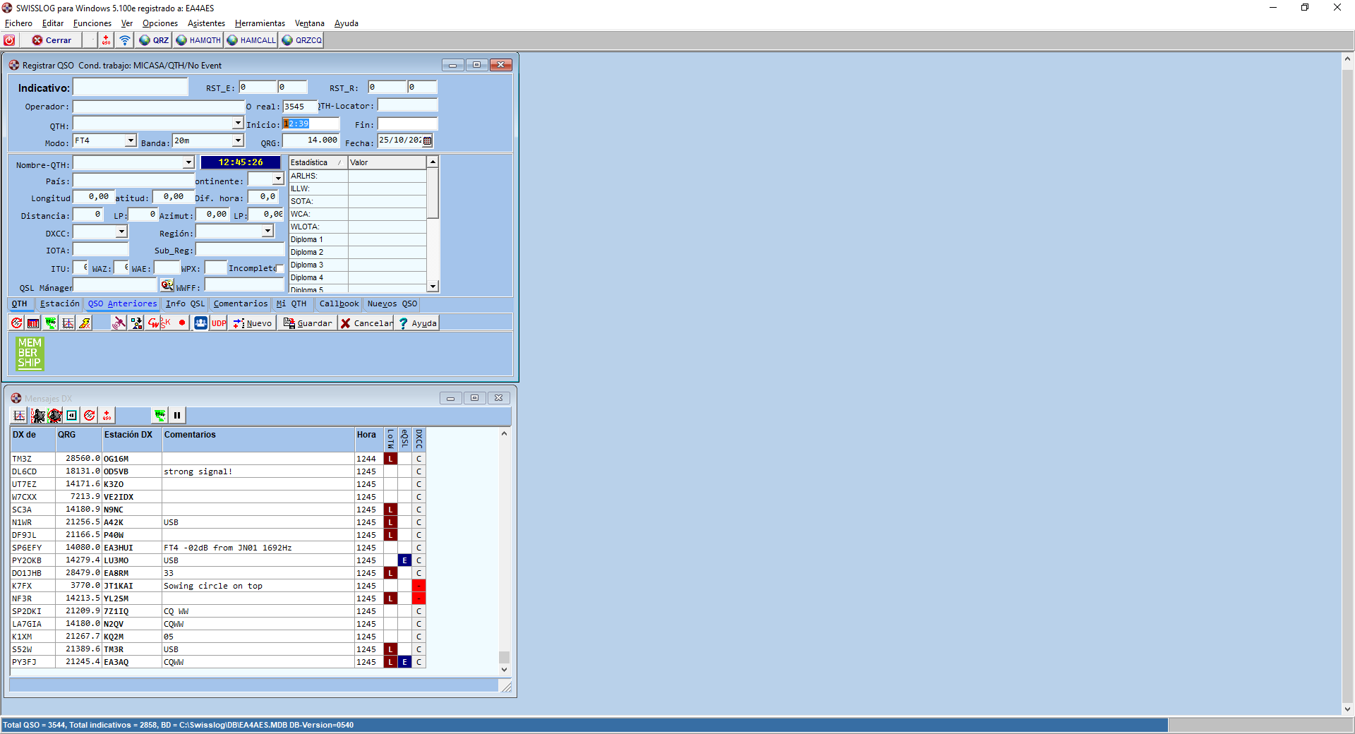
Task: Click the wireless signal toolbar icon
Action: coord(125,40)
